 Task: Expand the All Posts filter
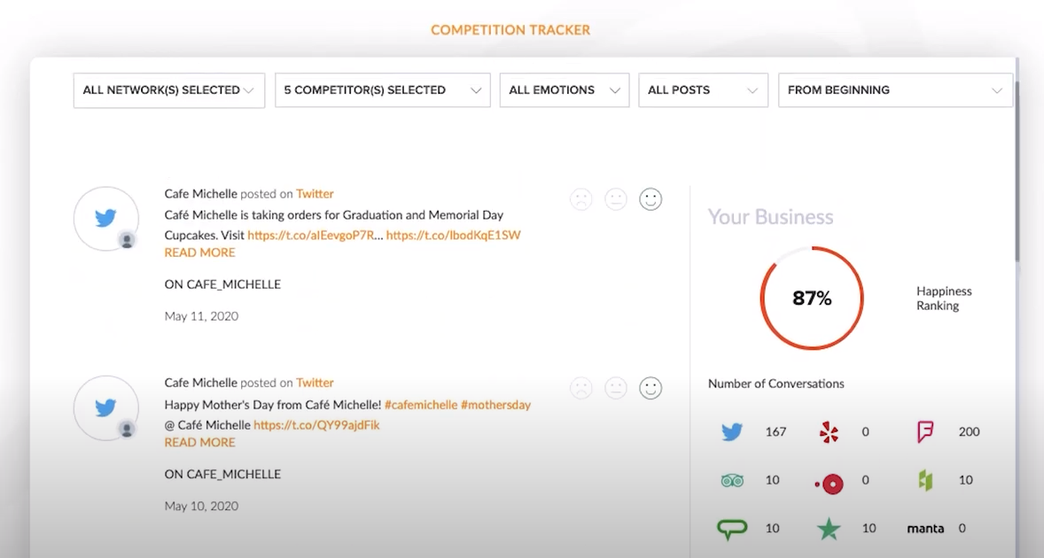[703, 89]
